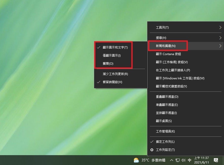Choose 重疊顯示視窗(D)

point(186,97)
